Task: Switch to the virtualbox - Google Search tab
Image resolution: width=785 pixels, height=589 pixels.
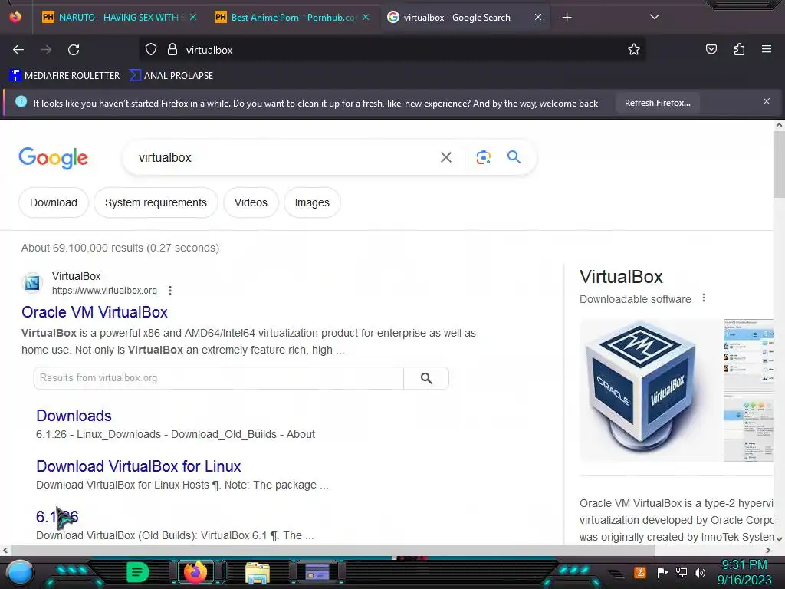Action: (x=465, y=18)
